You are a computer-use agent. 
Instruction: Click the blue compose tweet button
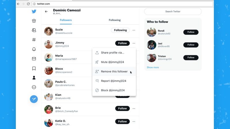34,99
